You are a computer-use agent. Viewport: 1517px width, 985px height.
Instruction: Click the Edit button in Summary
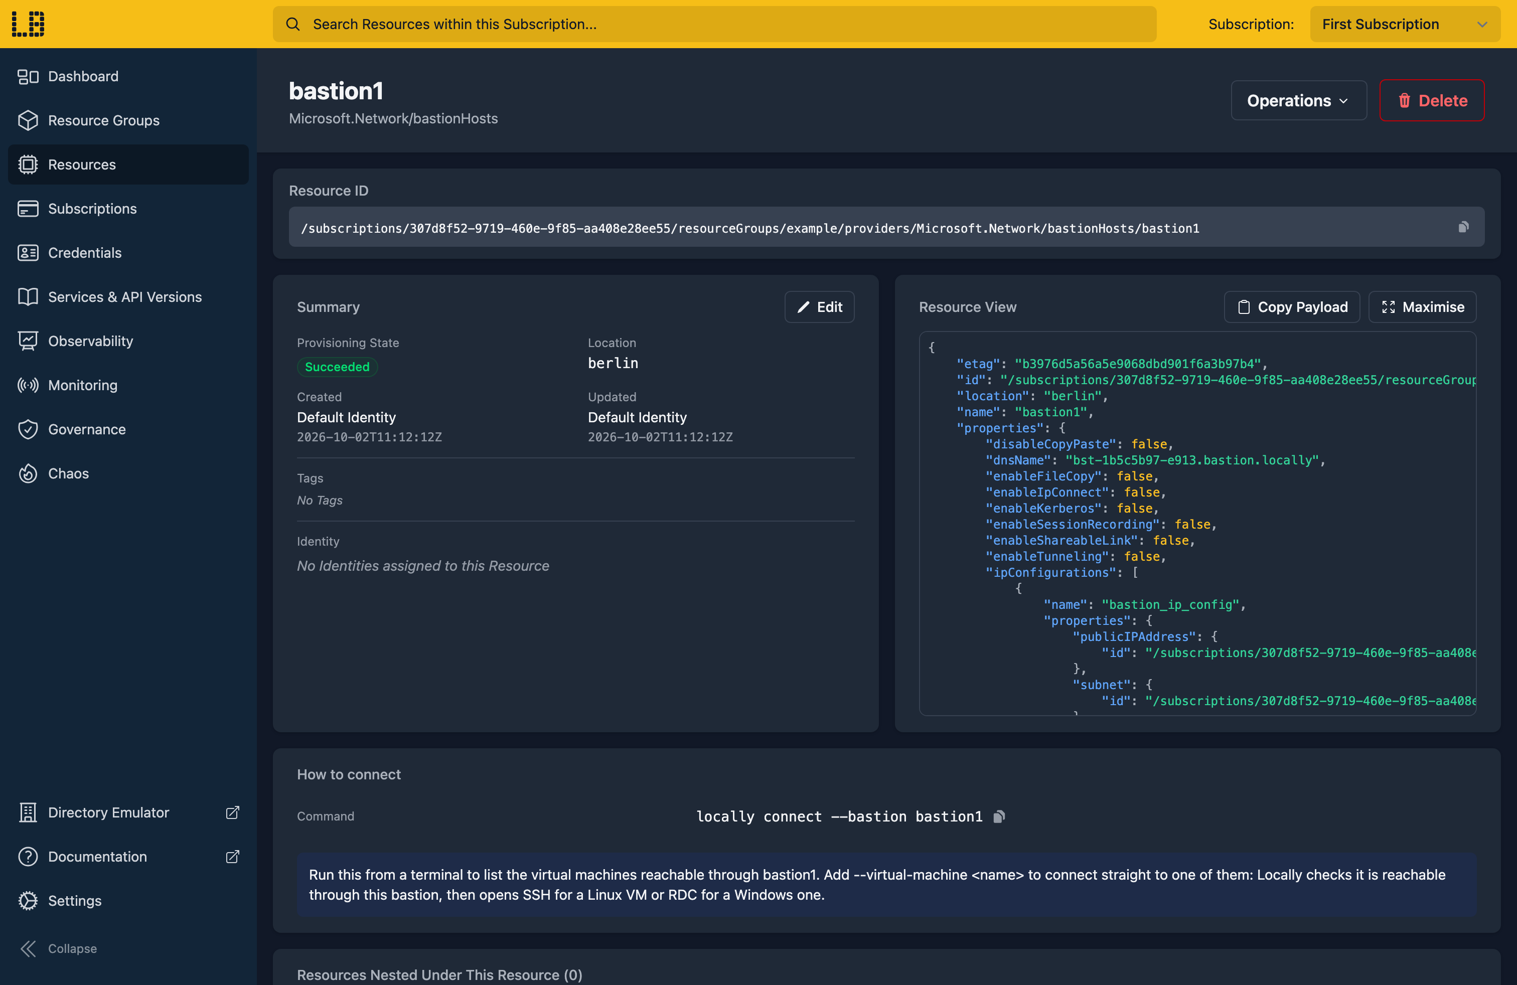[819, 307]
